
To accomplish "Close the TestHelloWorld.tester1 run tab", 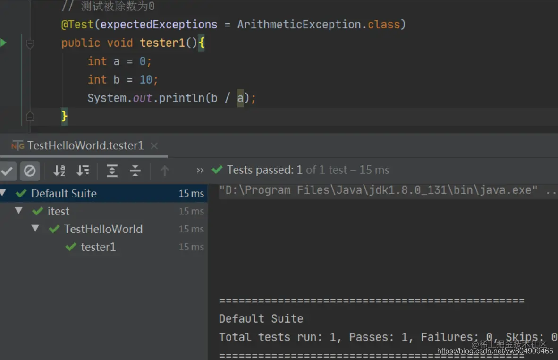I will (x=154, y=146).
